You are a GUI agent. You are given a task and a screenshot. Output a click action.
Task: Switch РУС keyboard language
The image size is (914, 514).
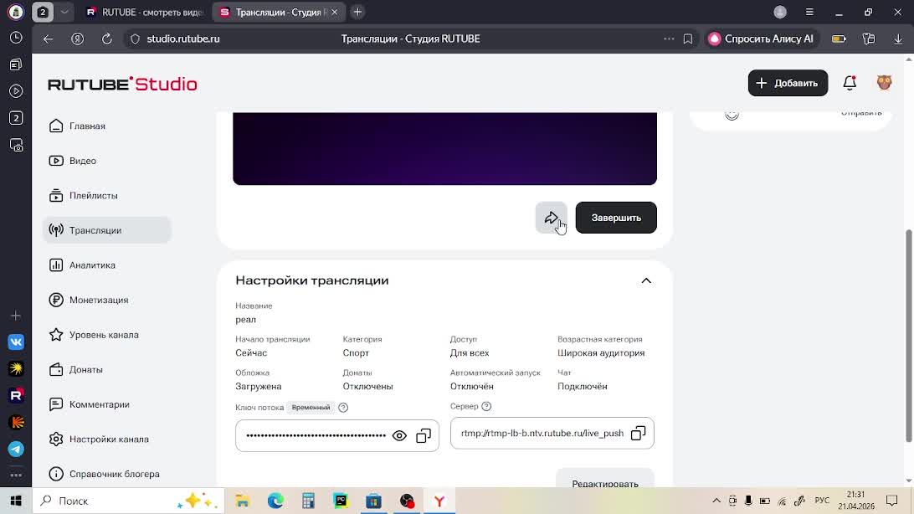coord(822,501)
